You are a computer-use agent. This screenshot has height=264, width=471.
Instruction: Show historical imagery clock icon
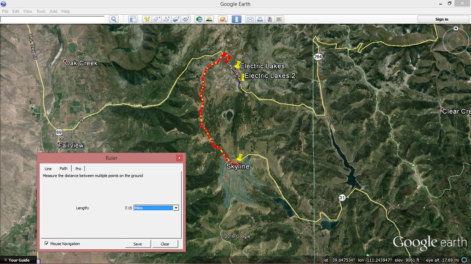199,19
